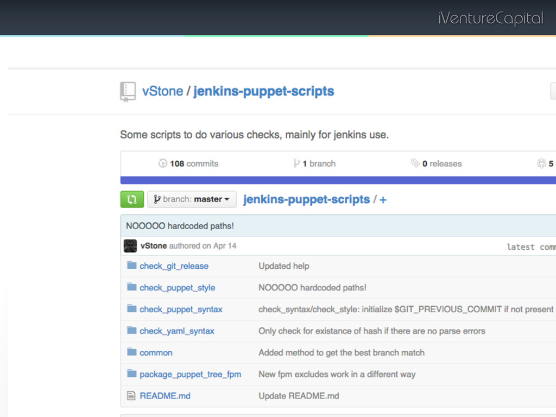Click the green compare and review button
Image resolution: width=556 pixels, height=417 pixels.
coord(132,199)
